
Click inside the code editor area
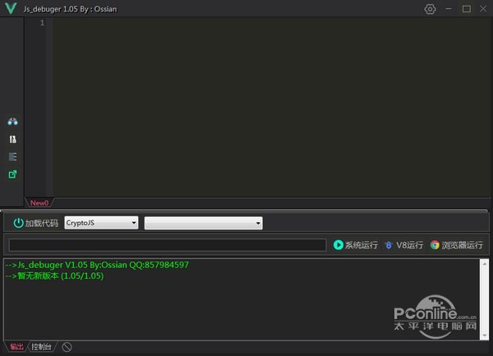(272, 107)
